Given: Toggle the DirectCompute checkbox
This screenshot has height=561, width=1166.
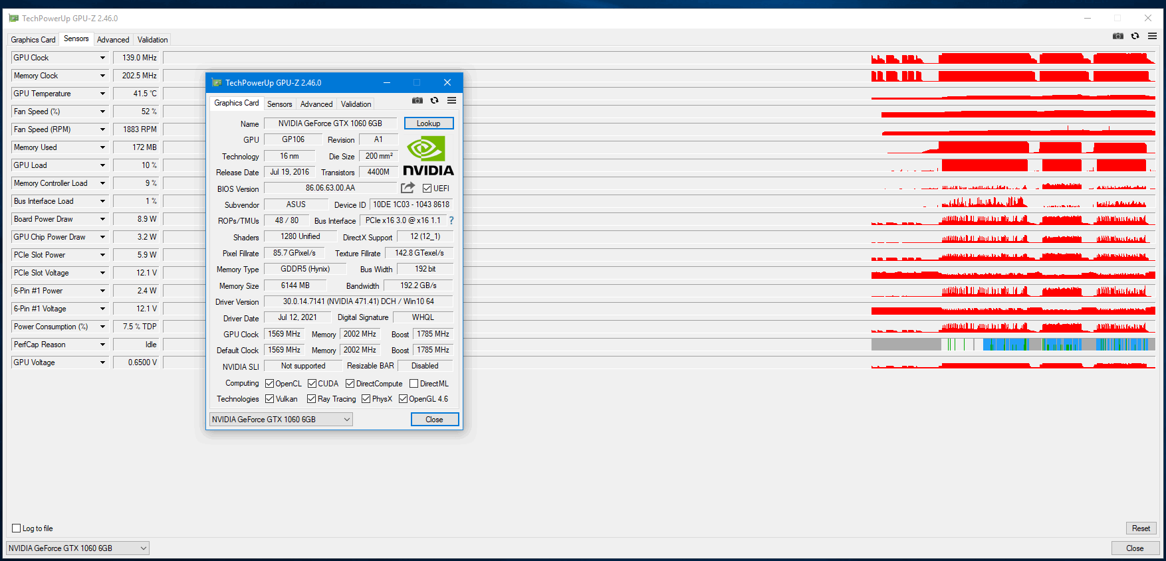Looking at the screenshot, I should click(x=350, y=383).
